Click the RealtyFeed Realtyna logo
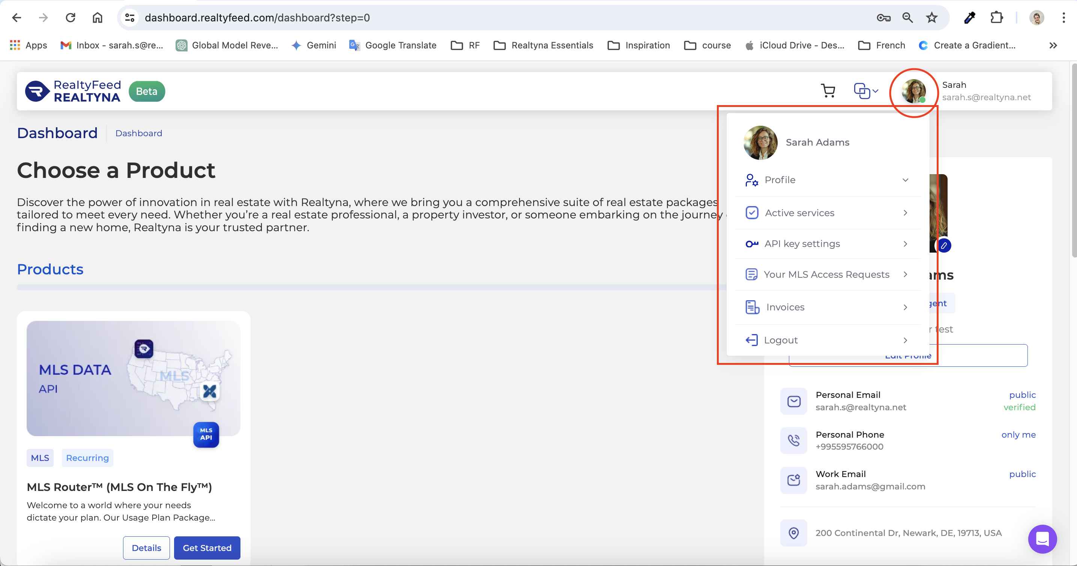The height and width of the screenshot is (566, 1077). [x=73, y=91]
